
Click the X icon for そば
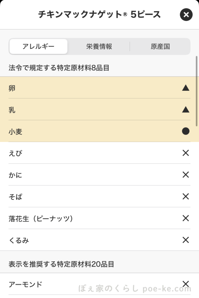point(185,196)
